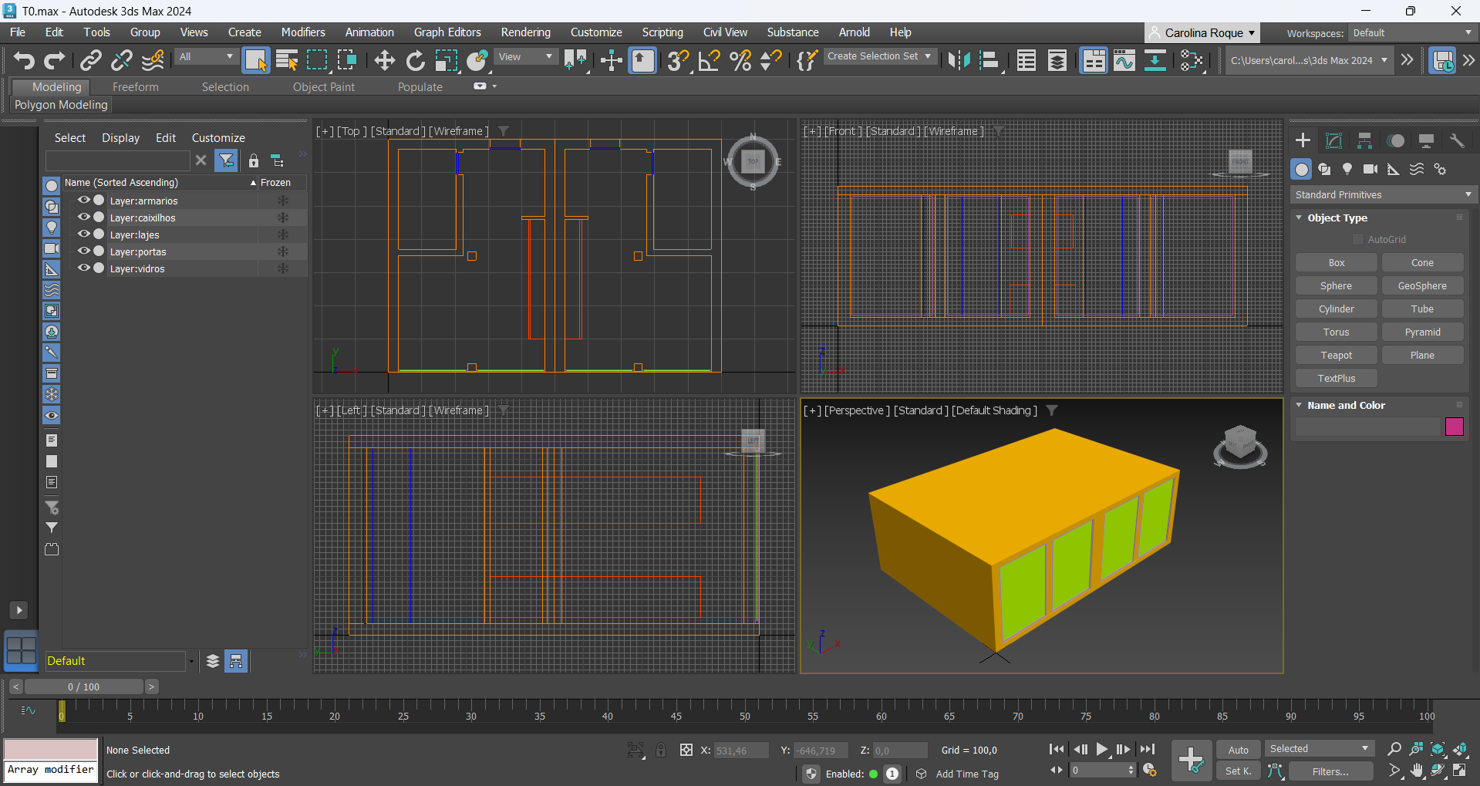The width and height of the screenshot is (1480, 786).
Task: Switch to the Freeform ribbon tab
Action: tap(135, 87)
